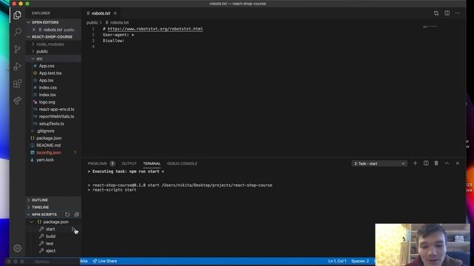This screenshot has height=266, width=474.
Task: Open package.json in the file tree
Action: (49, 138)
